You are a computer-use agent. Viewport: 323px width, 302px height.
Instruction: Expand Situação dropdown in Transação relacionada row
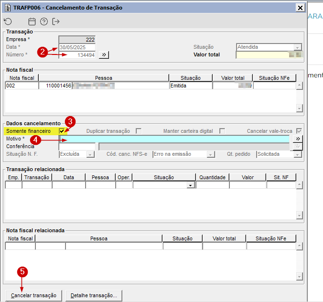(x=191, y=185)
